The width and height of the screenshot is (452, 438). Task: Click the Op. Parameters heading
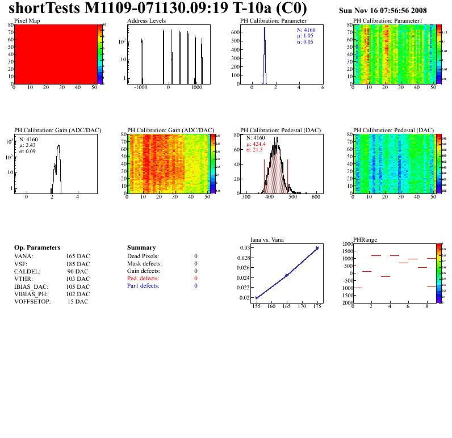pos(37,248)
